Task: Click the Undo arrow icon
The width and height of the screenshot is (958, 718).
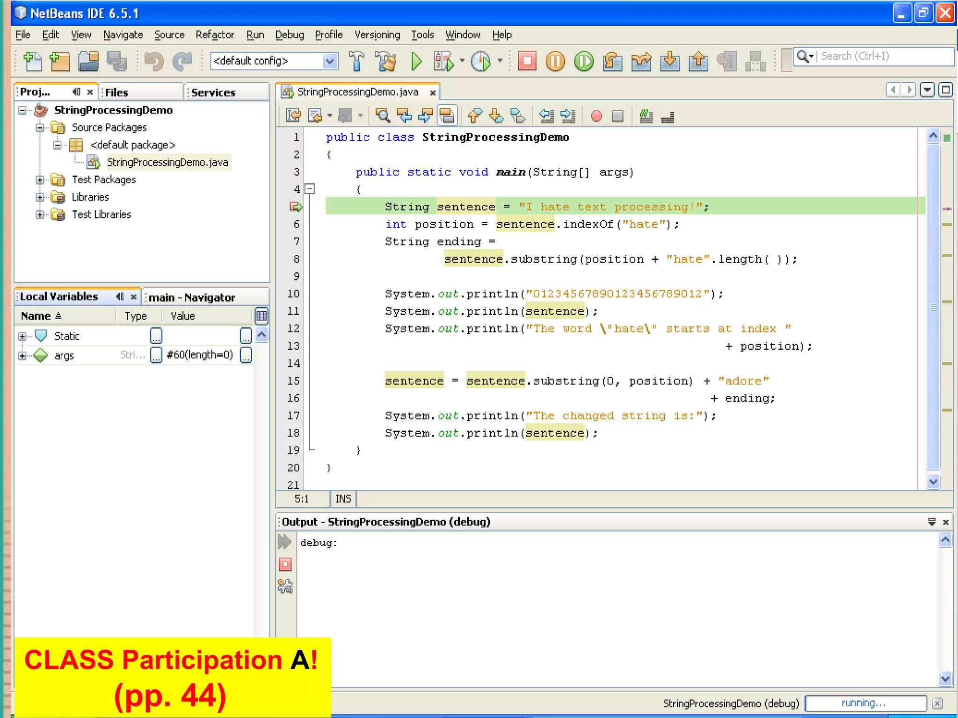Action: [154, 61]
